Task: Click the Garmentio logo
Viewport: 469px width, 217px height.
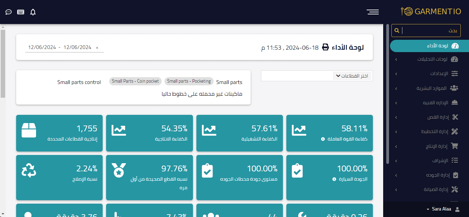Action: pyautogui.click(x=431, y=11)
